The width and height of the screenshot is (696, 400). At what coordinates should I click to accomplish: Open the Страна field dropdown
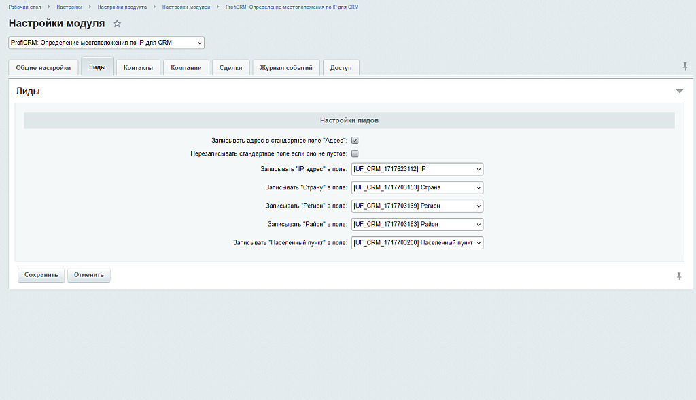[x=417, y=187]
